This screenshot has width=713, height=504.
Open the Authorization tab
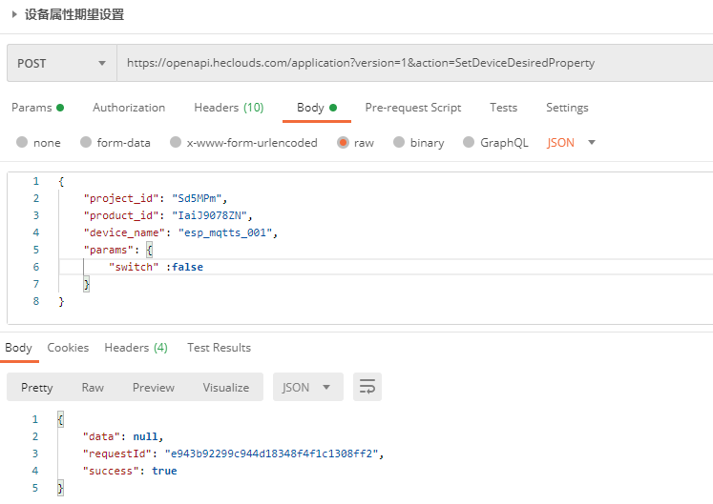(x=129, y=108)
